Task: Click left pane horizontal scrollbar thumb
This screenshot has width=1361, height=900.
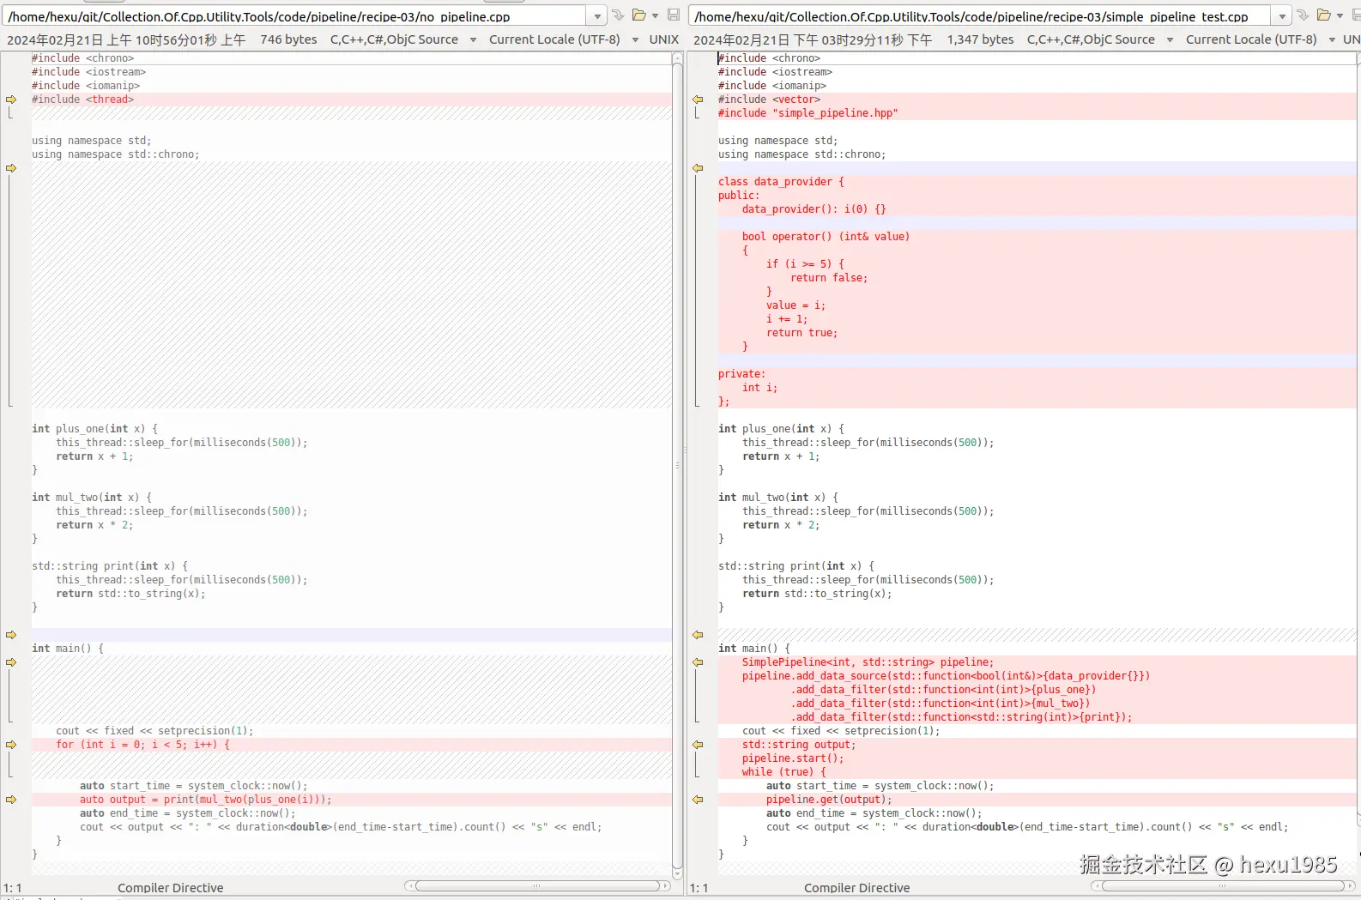Action: point(537,885)
